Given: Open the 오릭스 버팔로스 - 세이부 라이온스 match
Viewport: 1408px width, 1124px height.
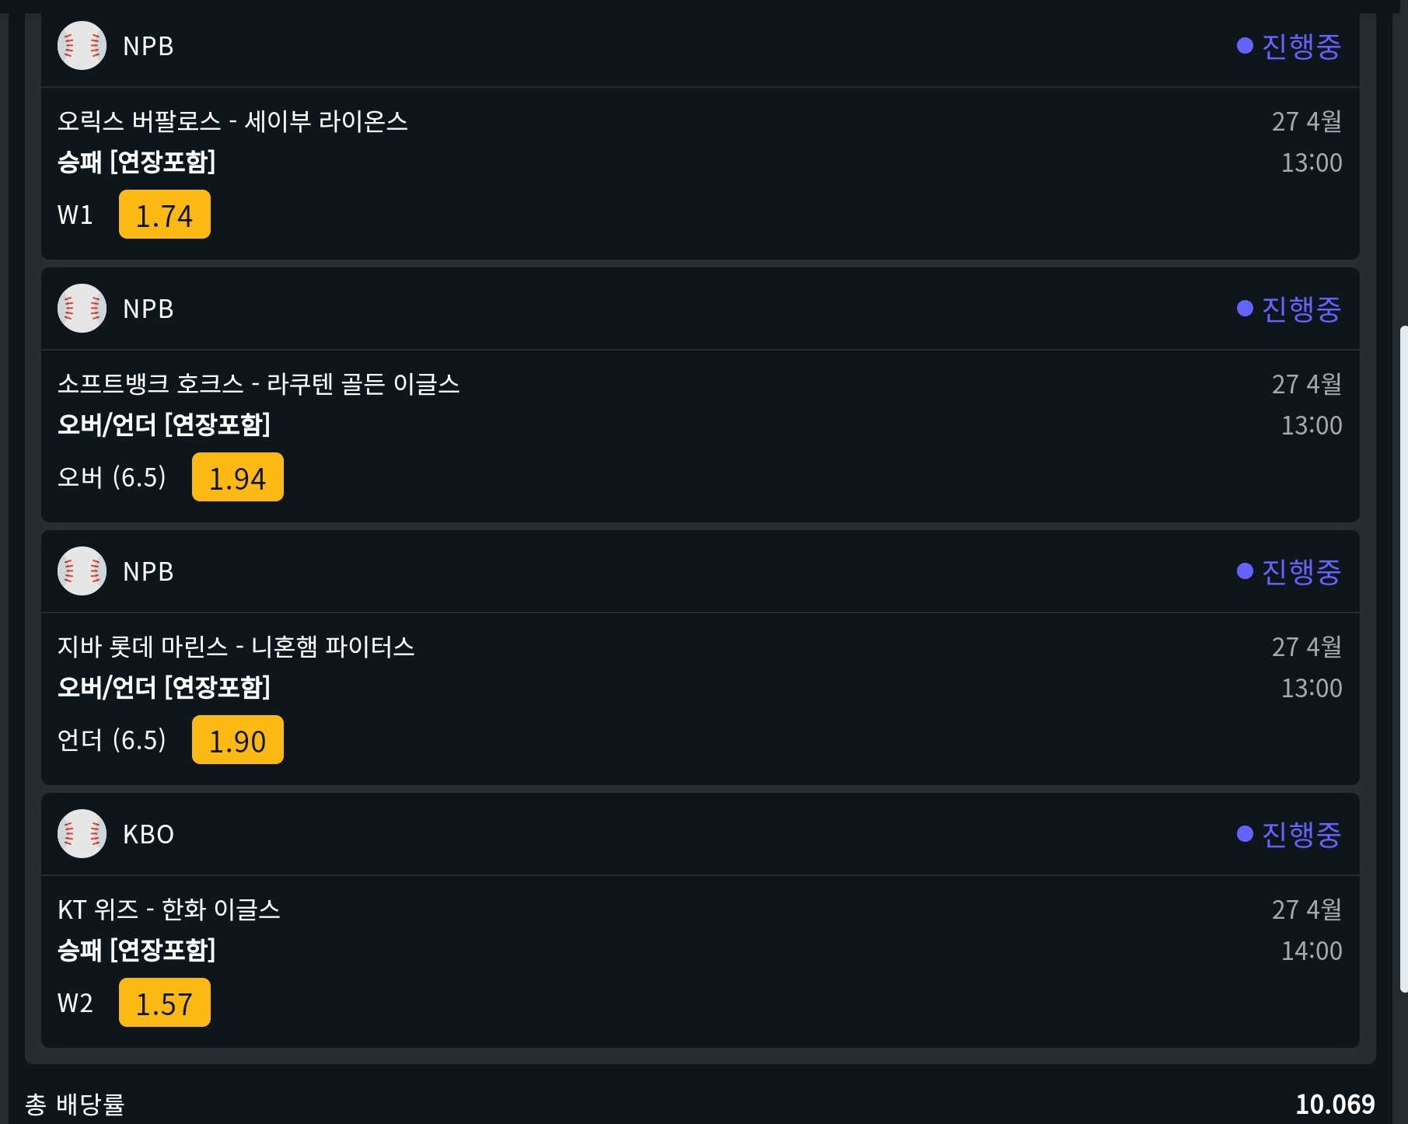Looking at the screenshot, I should click(232, 121).
